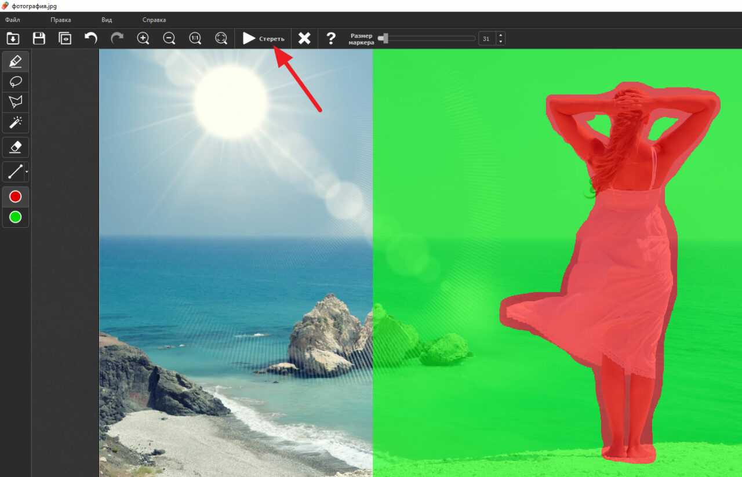
Task: Select the polygonal lasso tool
Action: pos(16,102)
